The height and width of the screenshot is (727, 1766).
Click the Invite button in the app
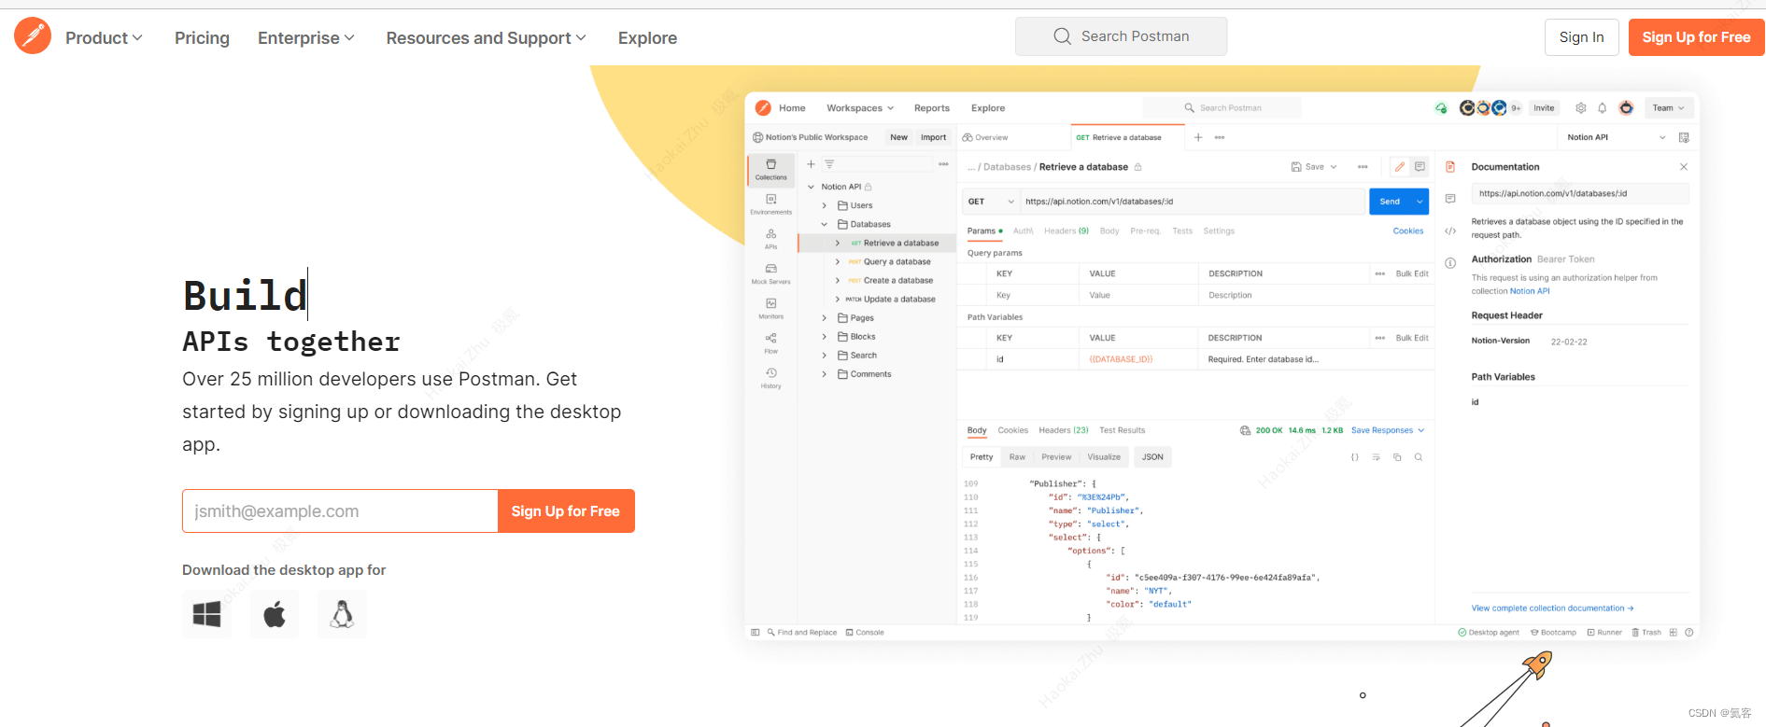(1544, 108)
